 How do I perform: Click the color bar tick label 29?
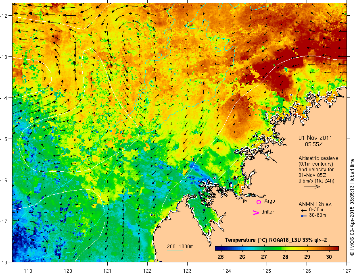307,257
